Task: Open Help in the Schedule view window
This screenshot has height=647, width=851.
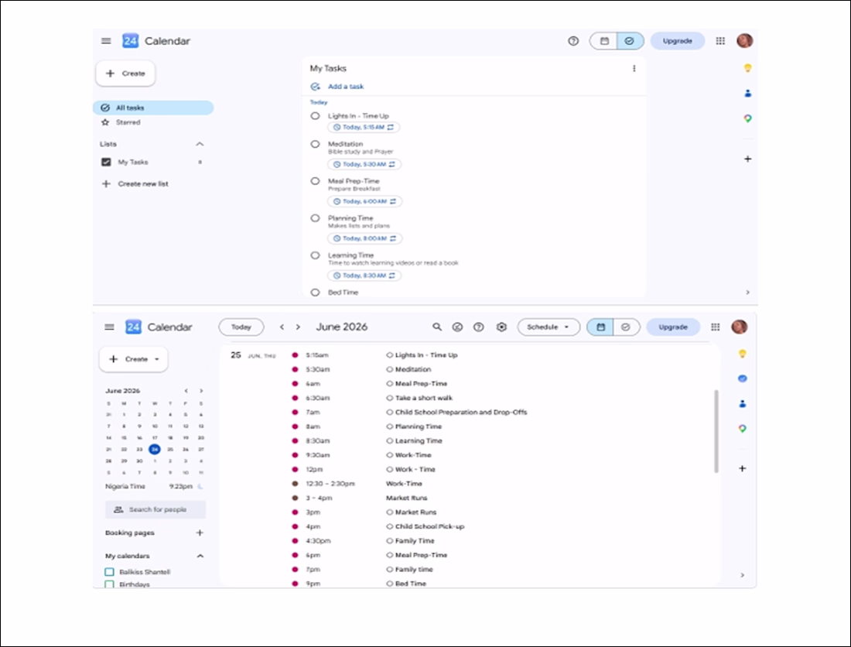Action: click(x=479, y=327)
